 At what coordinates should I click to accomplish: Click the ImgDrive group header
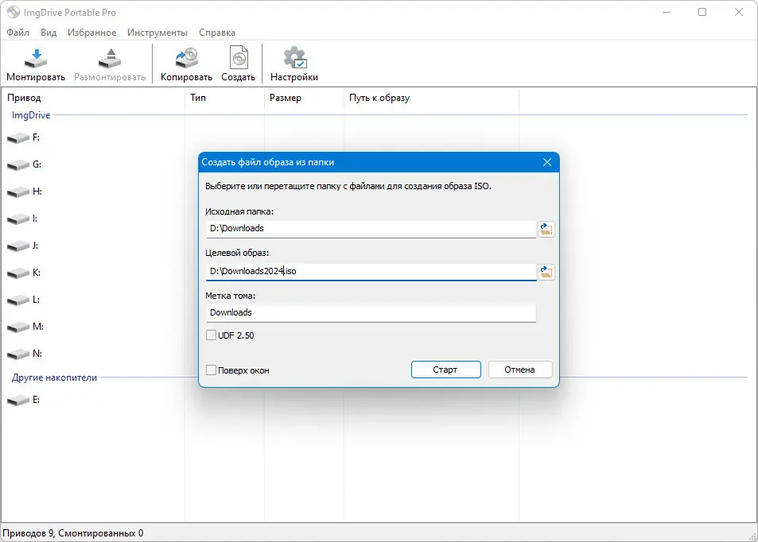[31, 115]
